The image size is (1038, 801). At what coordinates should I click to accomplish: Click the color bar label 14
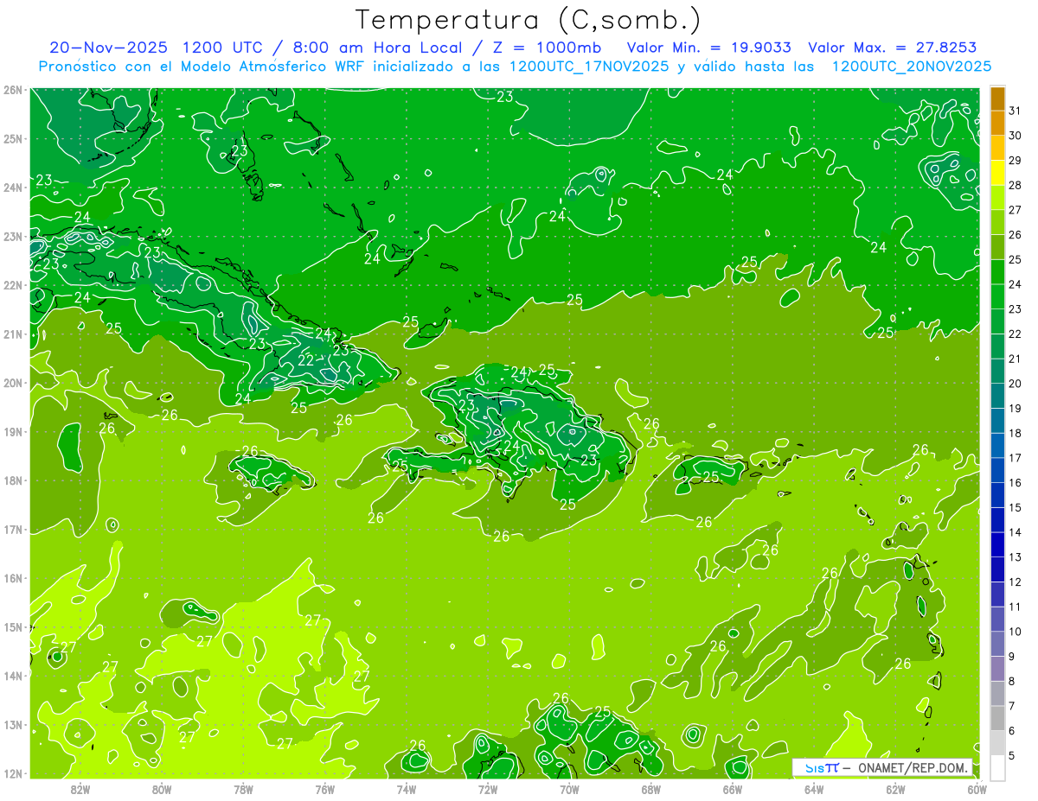[1015, 532]
